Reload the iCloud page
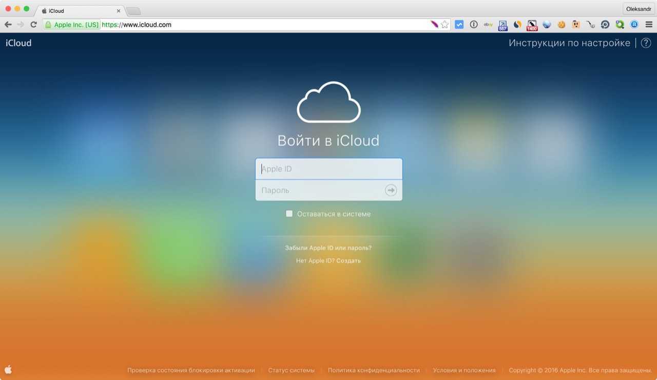Viewport: 657px width, 380px height. [33, 25]
